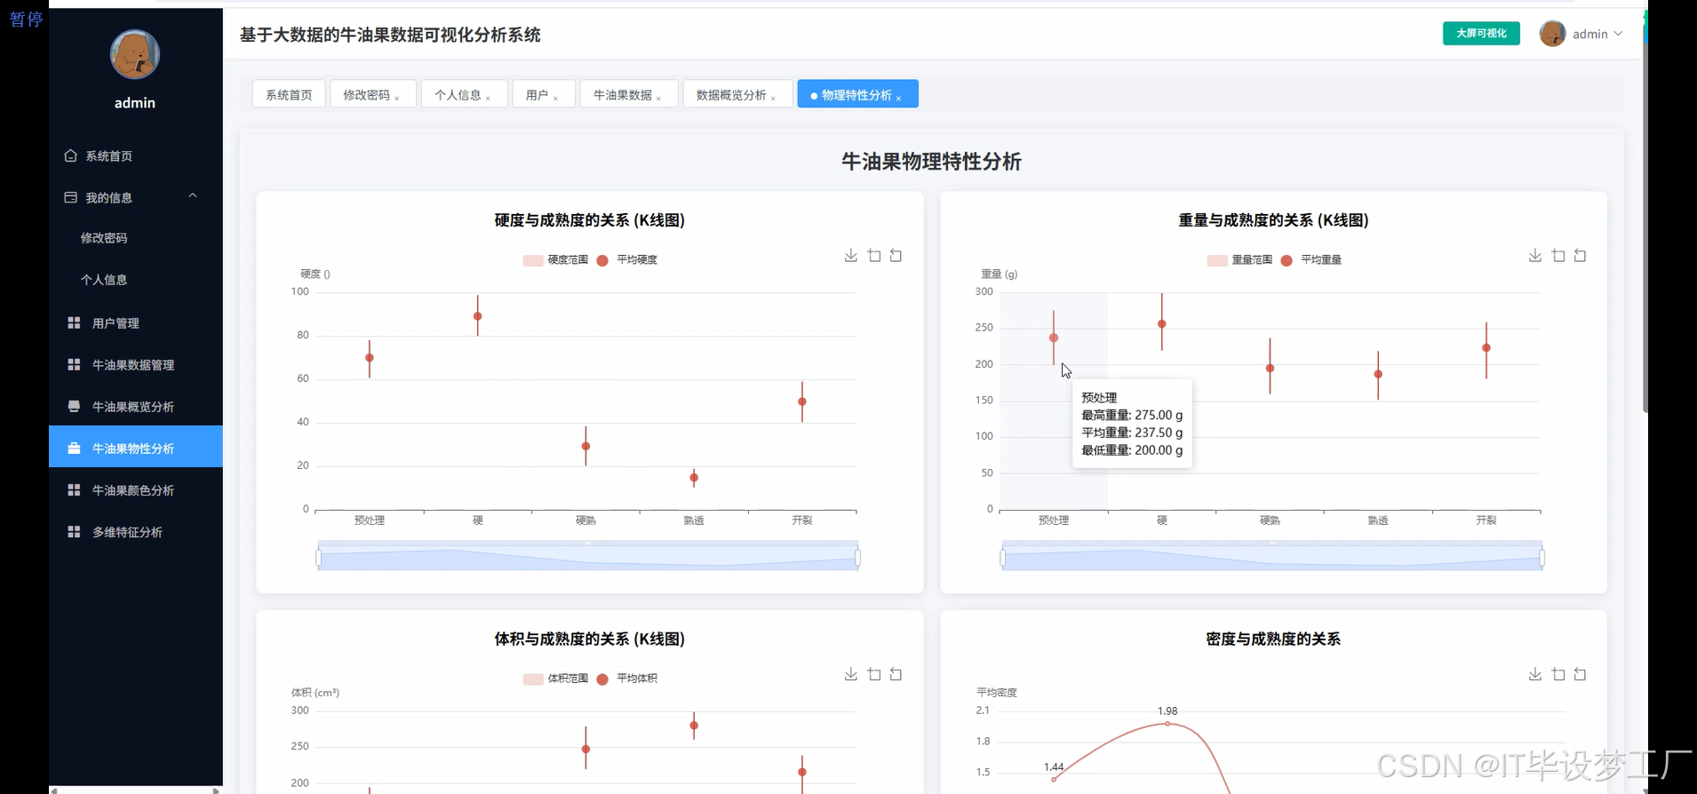Close the 牛油果数据 tab
1697x794 pixels.
click(x=659, y=98)
